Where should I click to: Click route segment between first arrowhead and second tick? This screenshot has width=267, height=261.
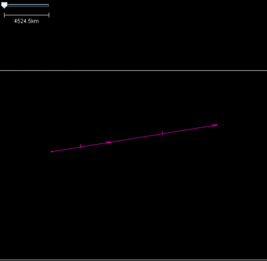[x=136, y=138]
